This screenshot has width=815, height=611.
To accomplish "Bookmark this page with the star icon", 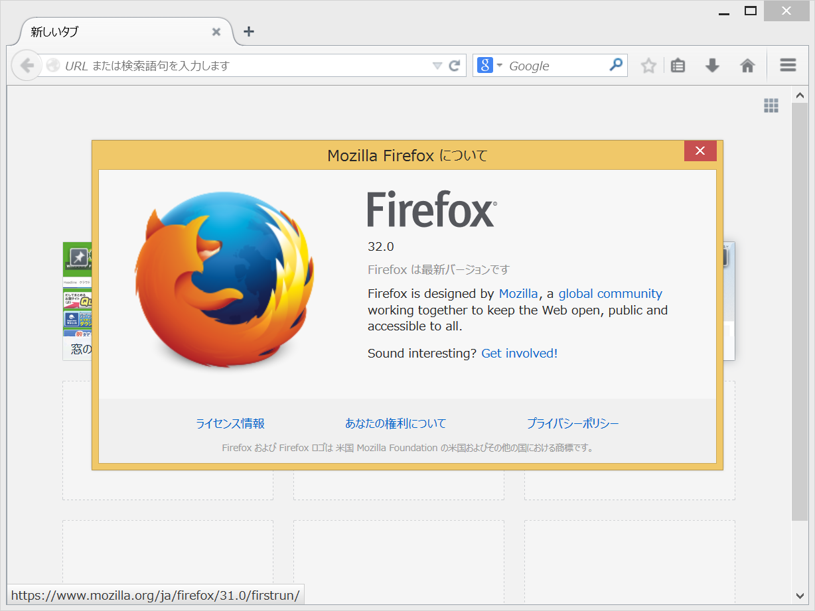I will (648, 65).
